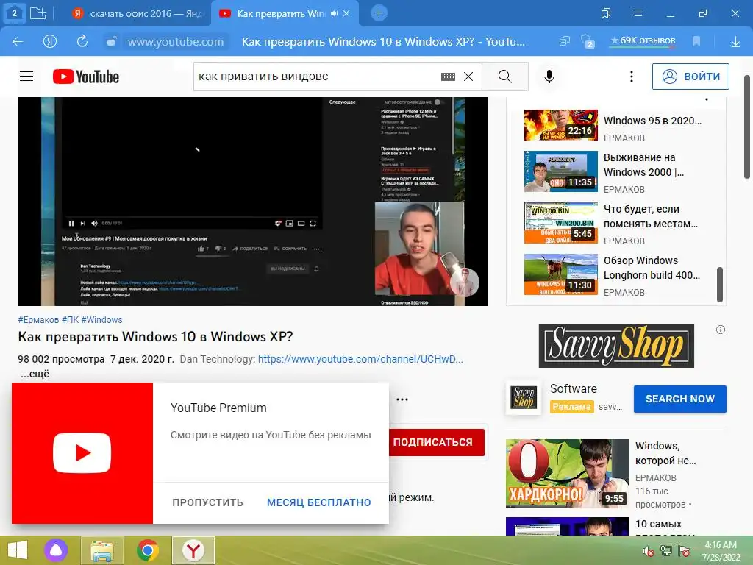753x565 pixels.
Task: Clear the search field with the X
Action: point(468,77)
